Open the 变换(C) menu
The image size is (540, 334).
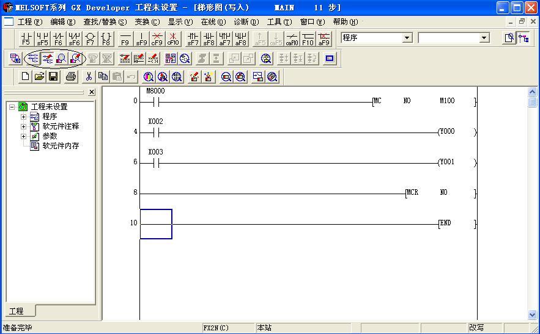pos(147,22)
